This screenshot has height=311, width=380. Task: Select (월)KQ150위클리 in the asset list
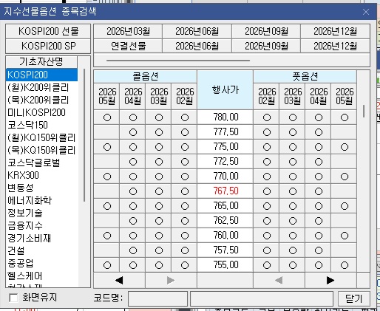41,137
